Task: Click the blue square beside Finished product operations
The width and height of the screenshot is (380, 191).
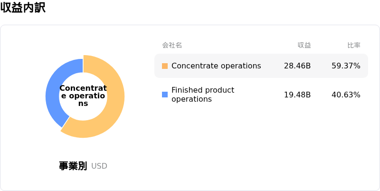Action: tap(165, 95)
